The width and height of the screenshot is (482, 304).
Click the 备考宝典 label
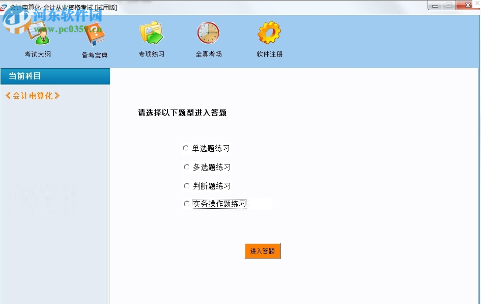[x=95, y=55]
